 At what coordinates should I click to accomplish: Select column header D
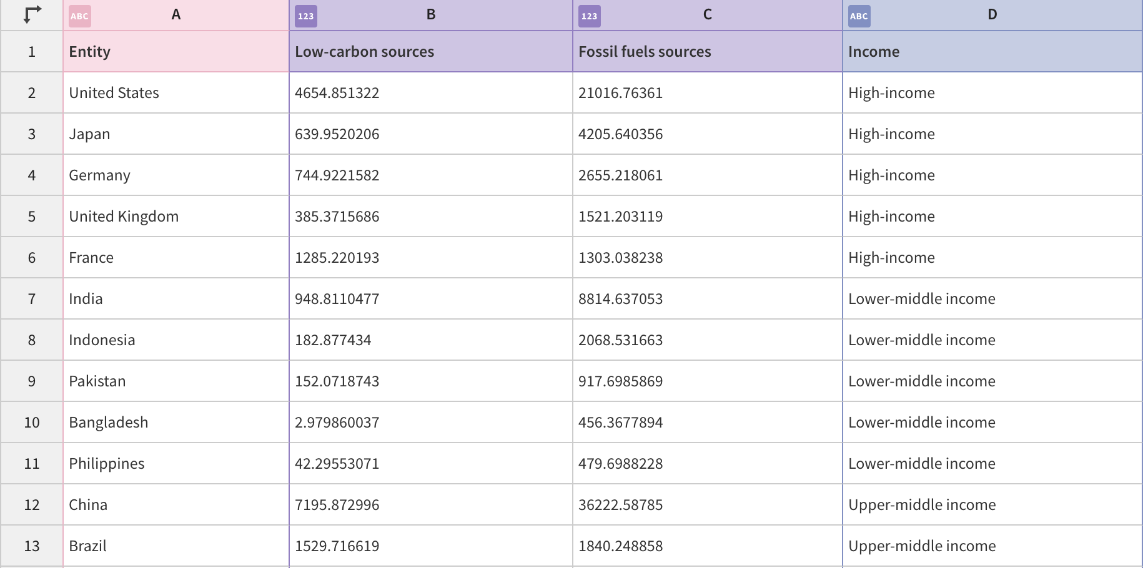[x=992, y=15]
